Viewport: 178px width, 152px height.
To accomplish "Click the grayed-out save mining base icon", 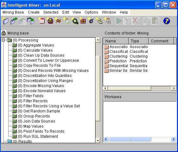I will [x=22, y=21].
